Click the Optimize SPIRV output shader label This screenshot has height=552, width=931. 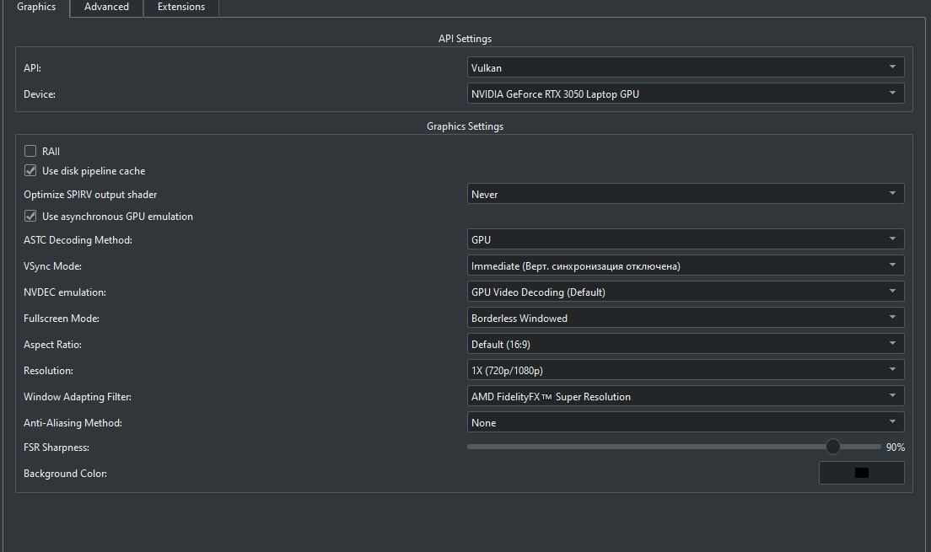(90, 195)
